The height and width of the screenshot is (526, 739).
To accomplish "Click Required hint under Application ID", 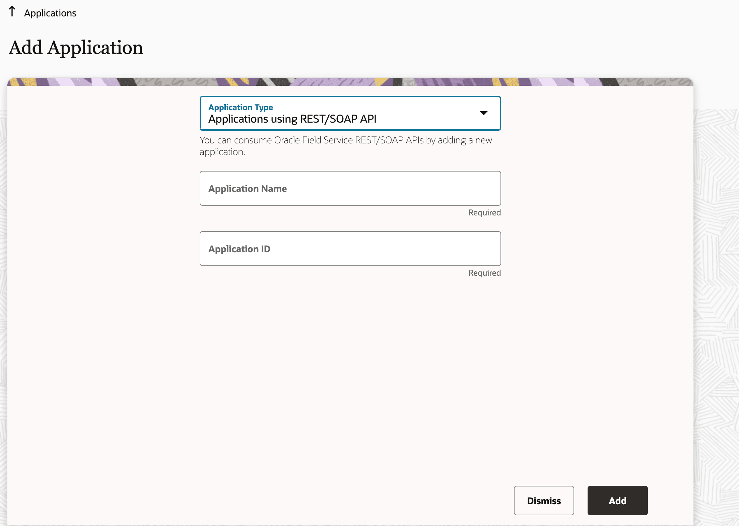I will click(484, 273).
